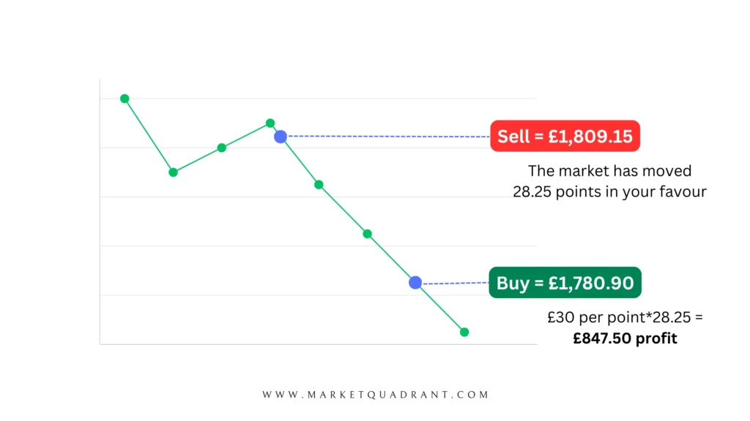Click the '28.25 points in your favour' text
750x421 pixels.
[x=609, y=192]
